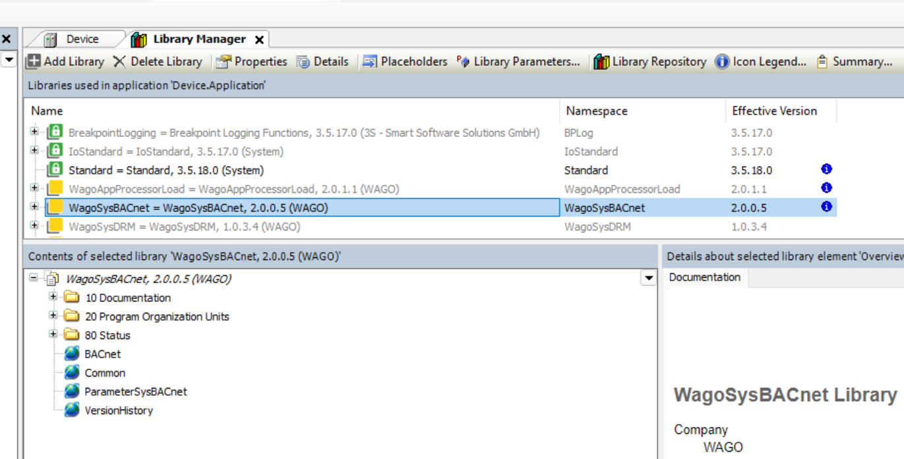The height and width of the screenshot is (459, 904).
Task: Click the WagoSysDRM namespace cell
Action: coord(597,227)
